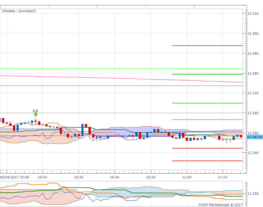263x207 pixels.
Task: Select the green pivot line near 12 265
Action: [x=207, y=103]
